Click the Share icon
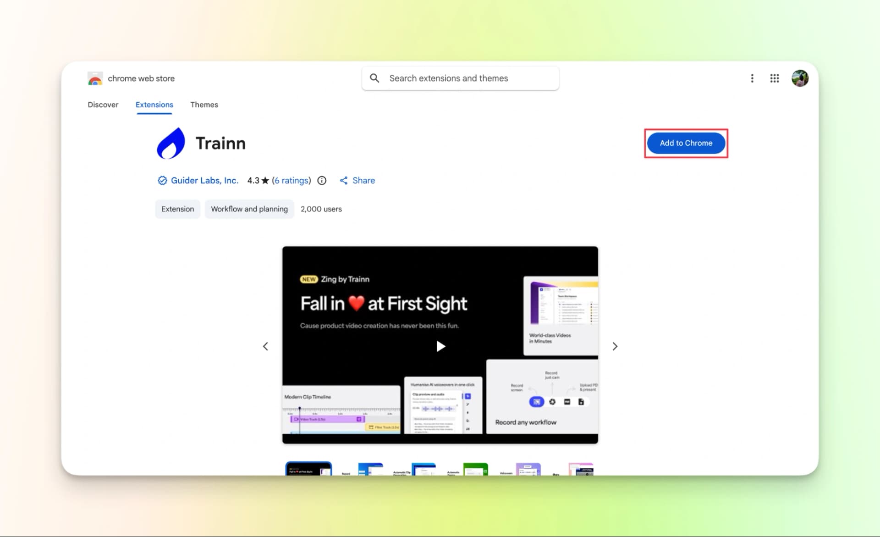 pyautogui.click(x=344, y=180)
